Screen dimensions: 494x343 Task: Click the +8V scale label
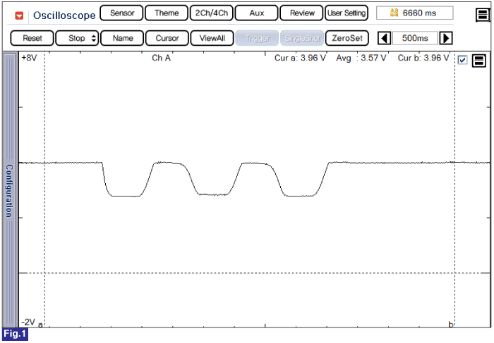pyautogui.click(x=29, y=58)
